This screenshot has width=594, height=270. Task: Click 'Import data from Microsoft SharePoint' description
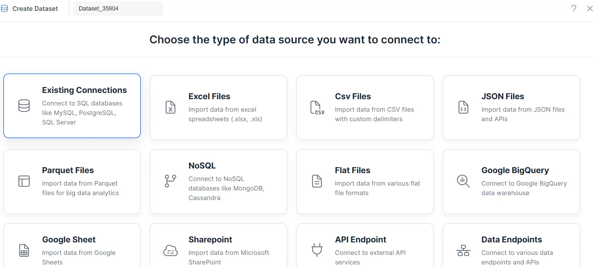coord(229,258)
